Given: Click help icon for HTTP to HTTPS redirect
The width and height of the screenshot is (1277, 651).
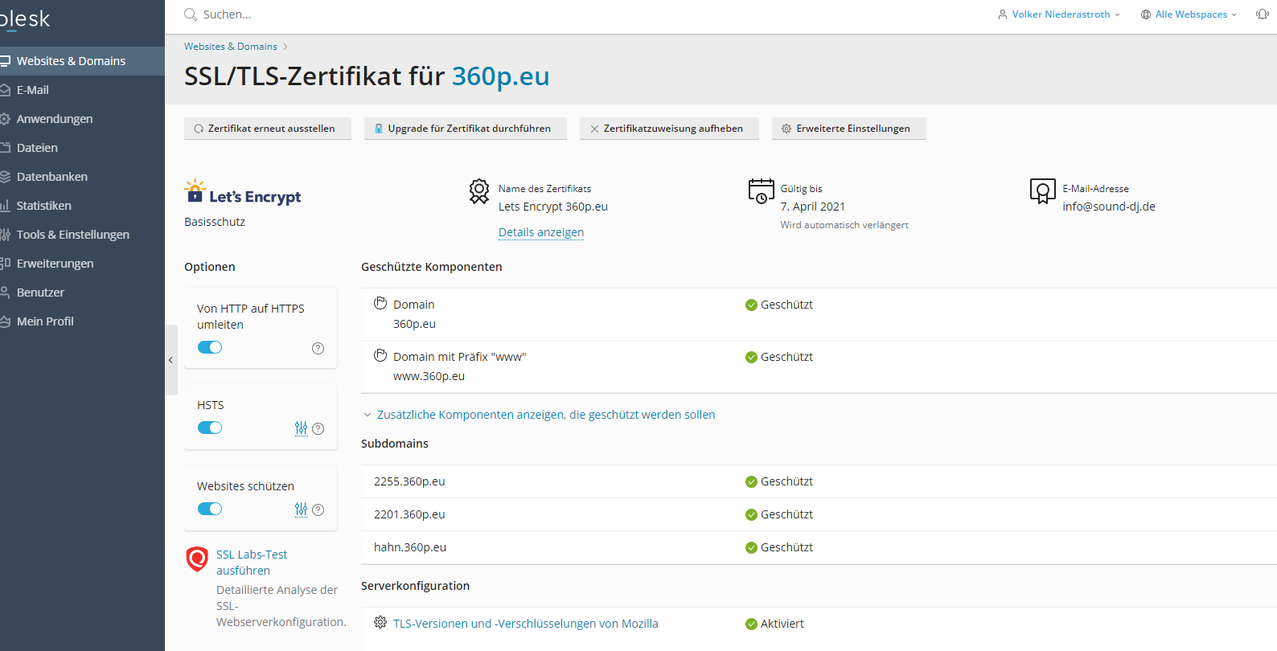Looking at the screenshot, I should point(318,348).
